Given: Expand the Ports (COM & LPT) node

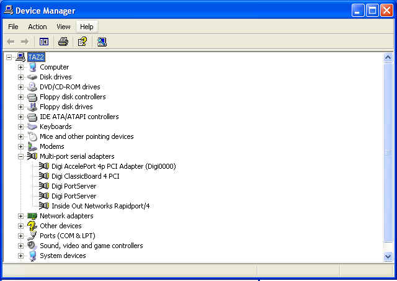Looking at the screenshot, I should click(x=20, y=236).
